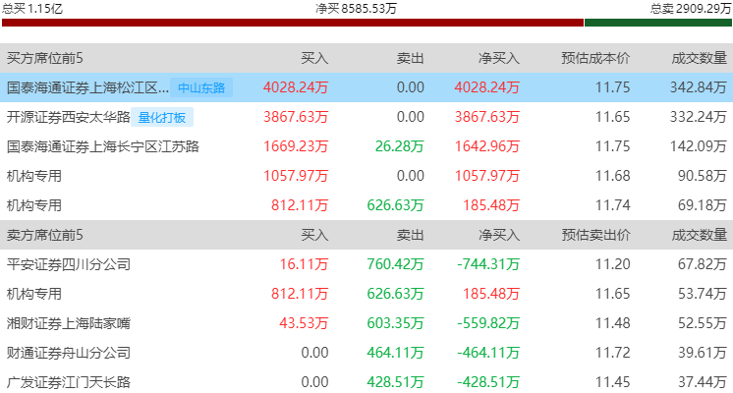Click the 342.84万 volume cell
This screenshot has width=733, height=393.
(x=699, y=87)
